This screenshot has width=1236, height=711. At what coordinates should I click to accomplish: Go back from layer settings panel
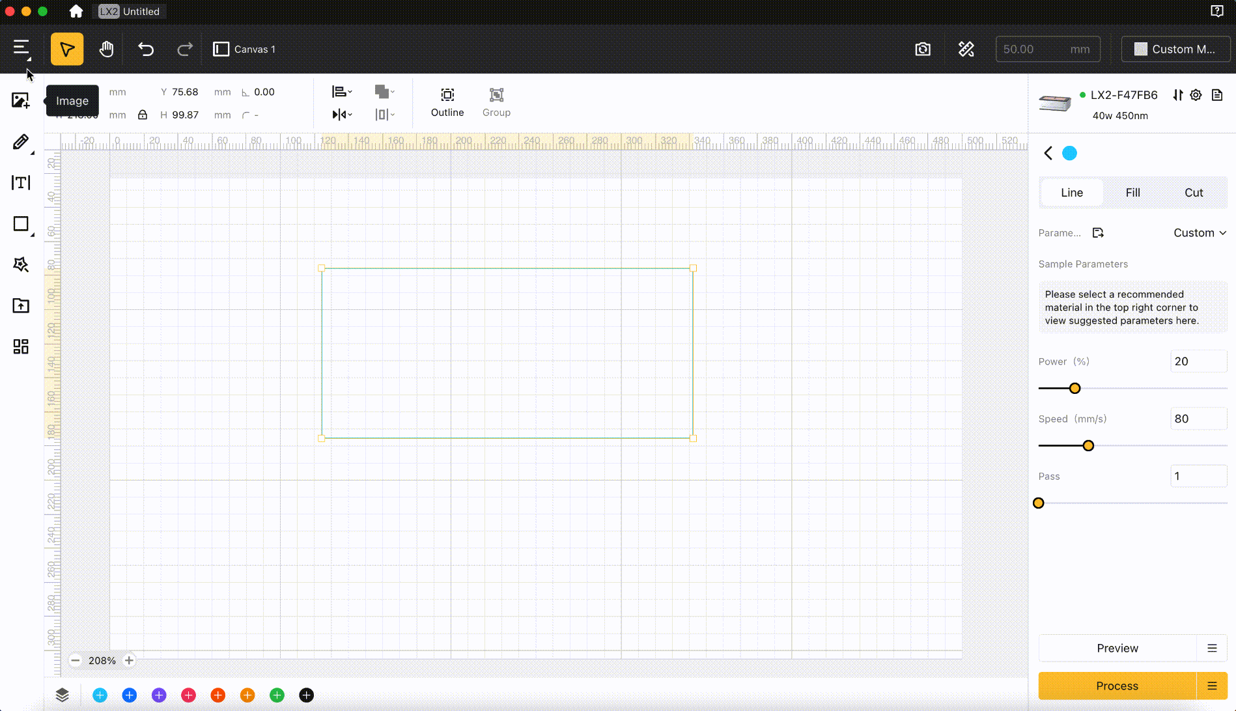1048,153
